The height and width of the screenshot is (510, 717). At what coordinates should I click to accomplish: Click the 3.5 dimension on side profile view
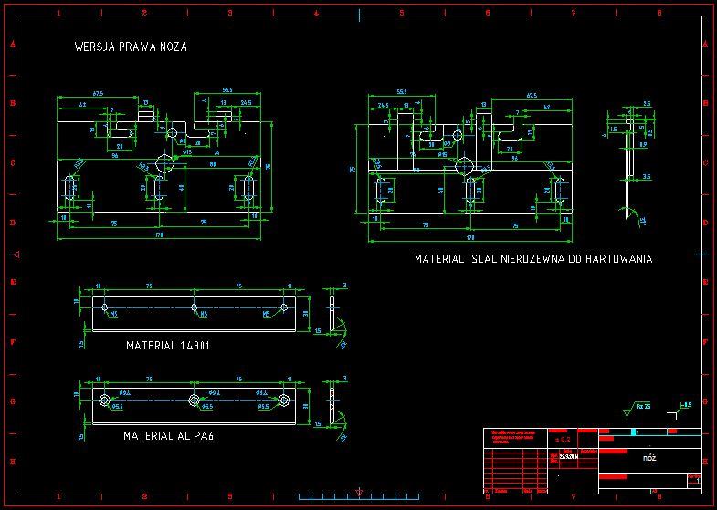coord(646,176)
